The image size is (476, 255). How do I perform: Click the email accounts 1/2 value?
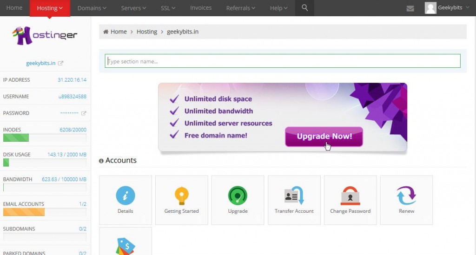coord(83,204)
